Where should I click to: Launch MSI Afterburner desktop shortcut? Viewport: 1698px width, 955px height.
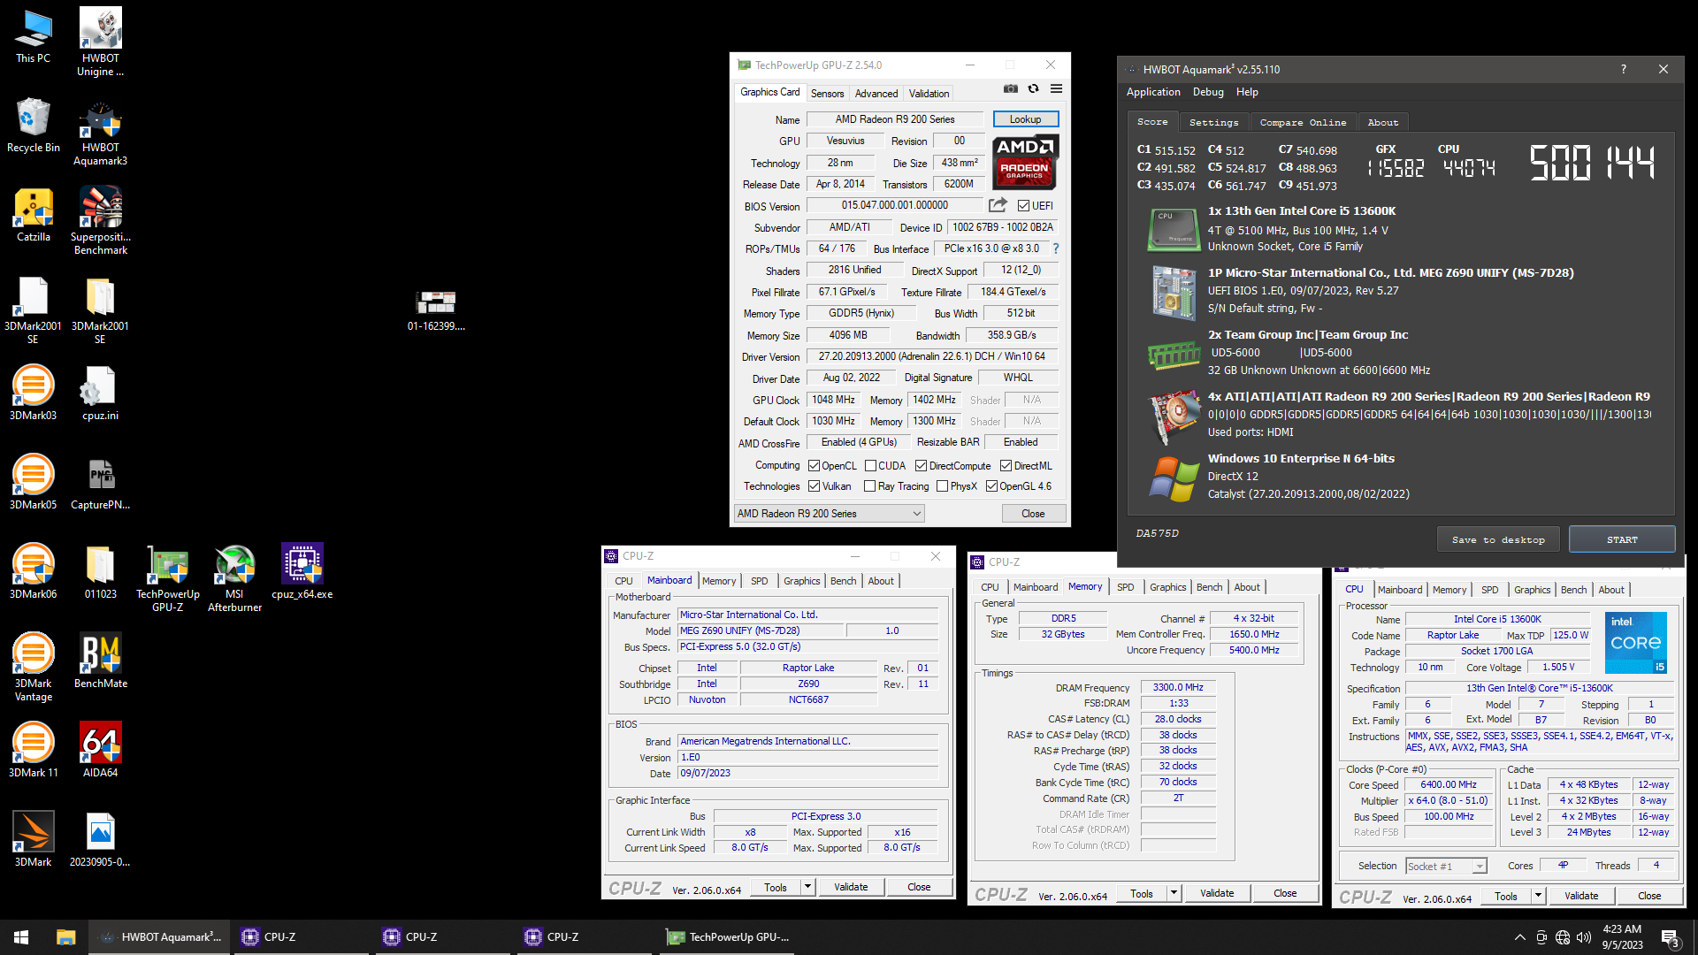point(234,578)
